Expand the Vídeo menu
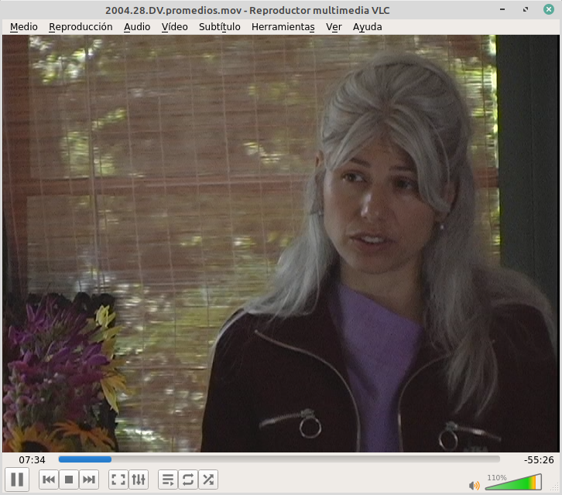This screenshot has width=562, height=495. pos(174,26)
